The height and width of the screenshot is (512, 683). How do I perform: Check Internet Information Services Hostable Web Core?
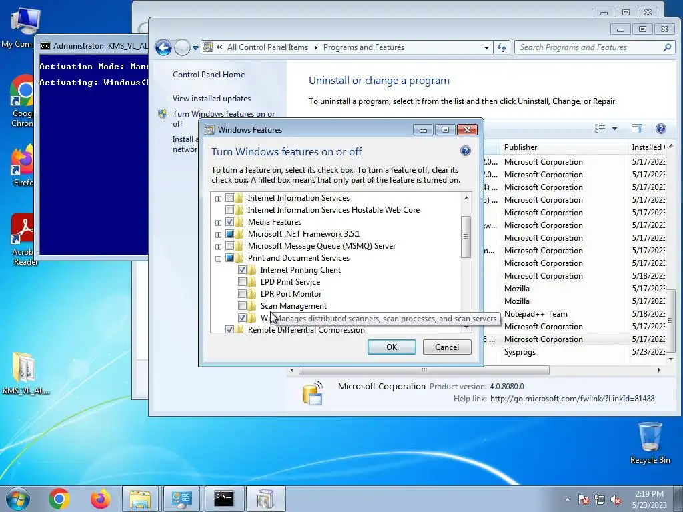tap(229, 210)
